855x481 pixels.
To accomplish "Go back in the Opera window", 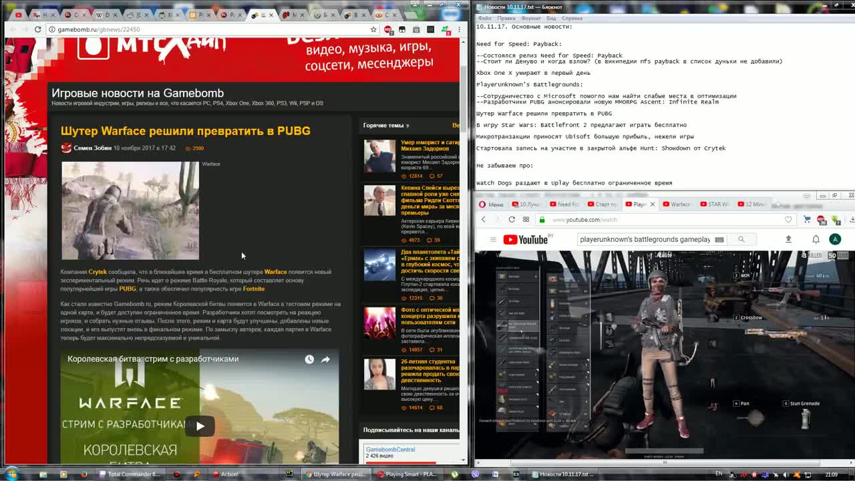I will (484, 220).
